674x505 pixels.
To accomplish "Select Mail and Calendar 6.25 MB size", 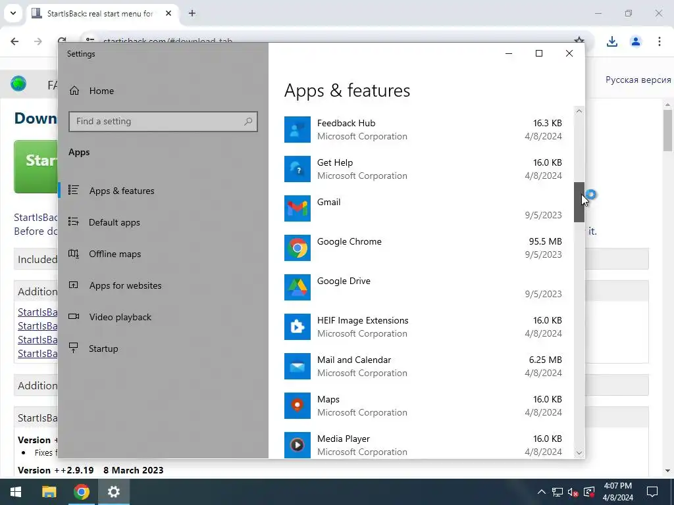I will tap(545, 360).
